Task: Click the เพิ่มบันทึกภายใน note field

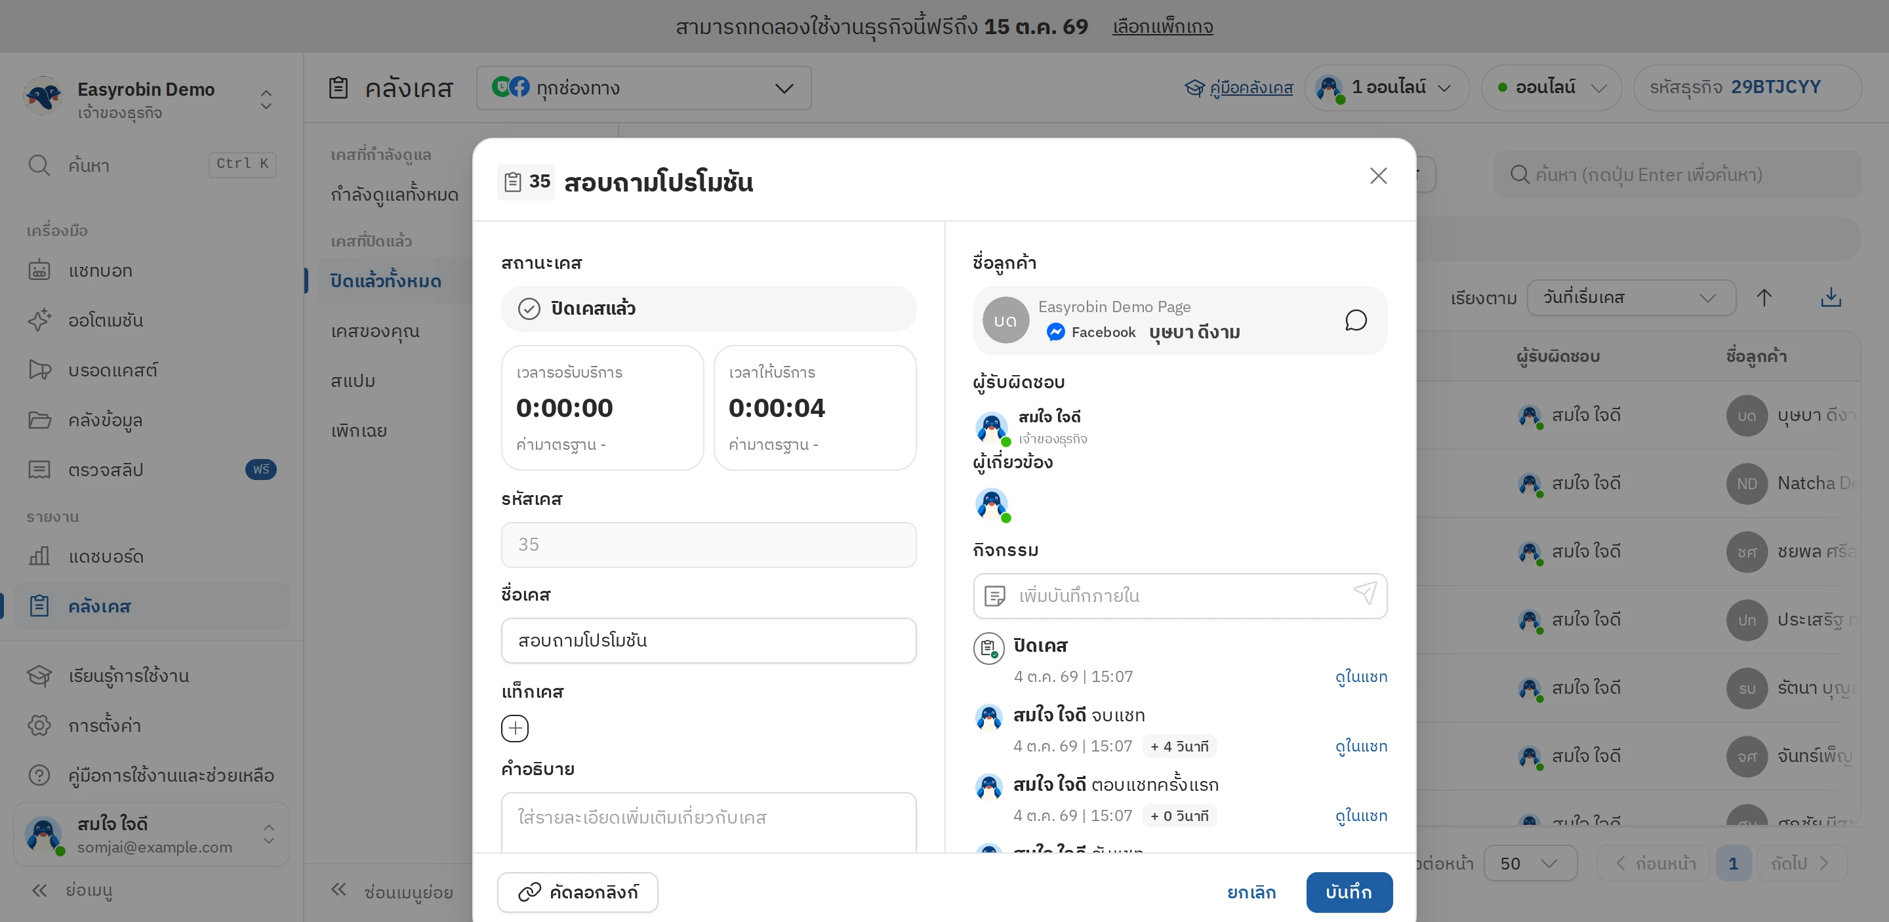Action: click(1180, 596)
